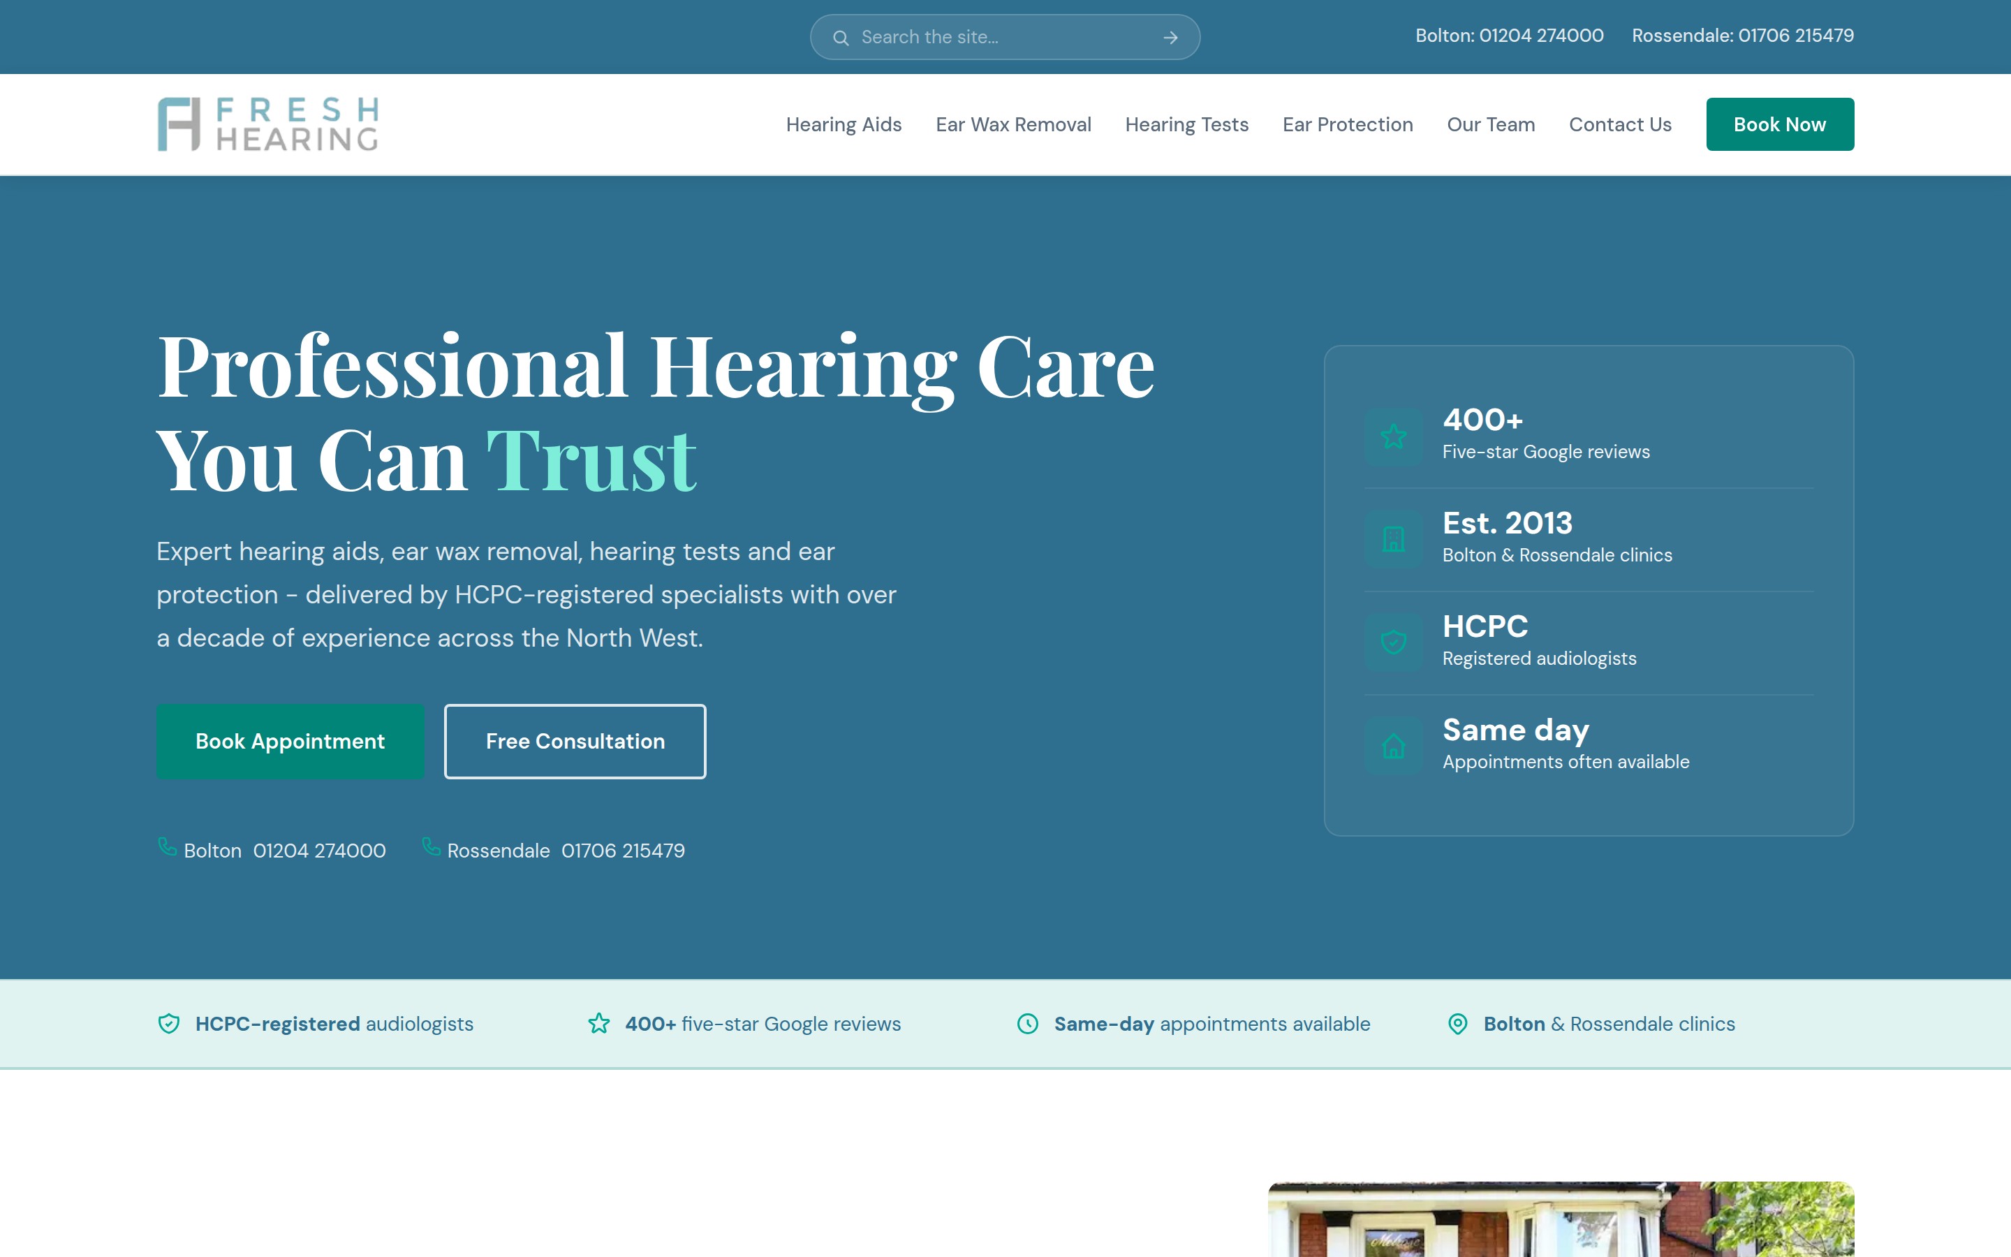Click the Book Now button
Viewport: 2011px width, 1257px height.
(1780, 124)
